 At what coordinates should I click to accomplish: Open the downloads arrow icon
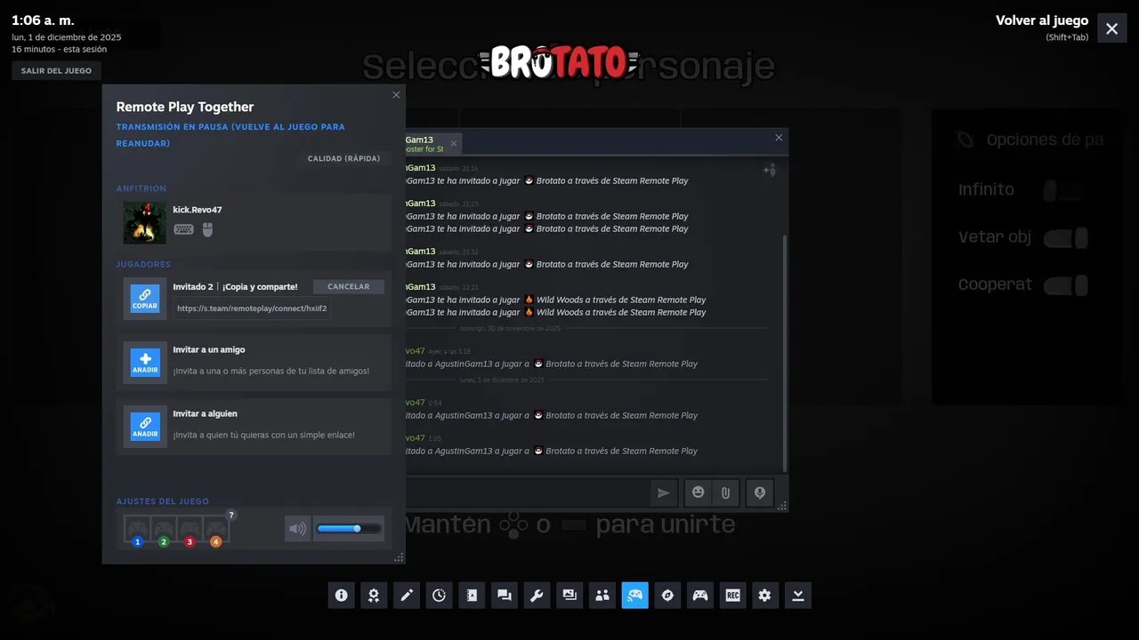pos(798,596)
